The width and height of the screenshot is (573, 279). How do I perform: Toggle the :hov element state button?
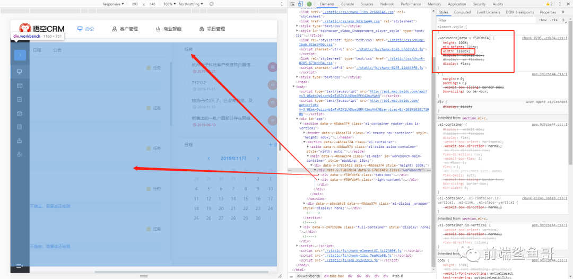[x=542, y=20]
